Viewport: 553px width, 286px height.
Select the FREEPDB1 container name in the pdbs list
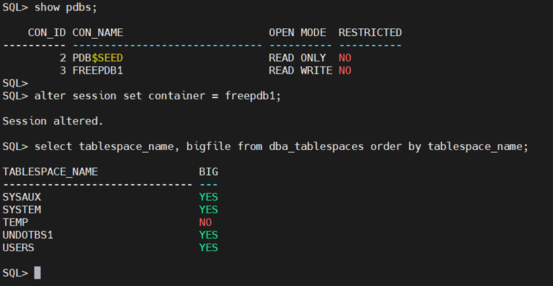click(98, 70)
